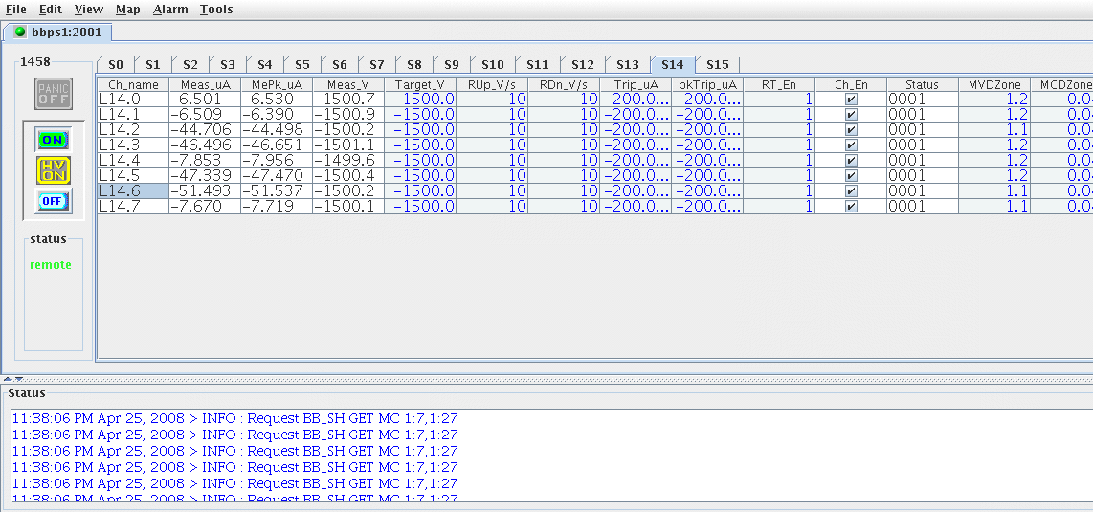Switch to slot tab S7
Image resolution: width=1093 pixels, height=513 pixels.
tap(377, 64)
